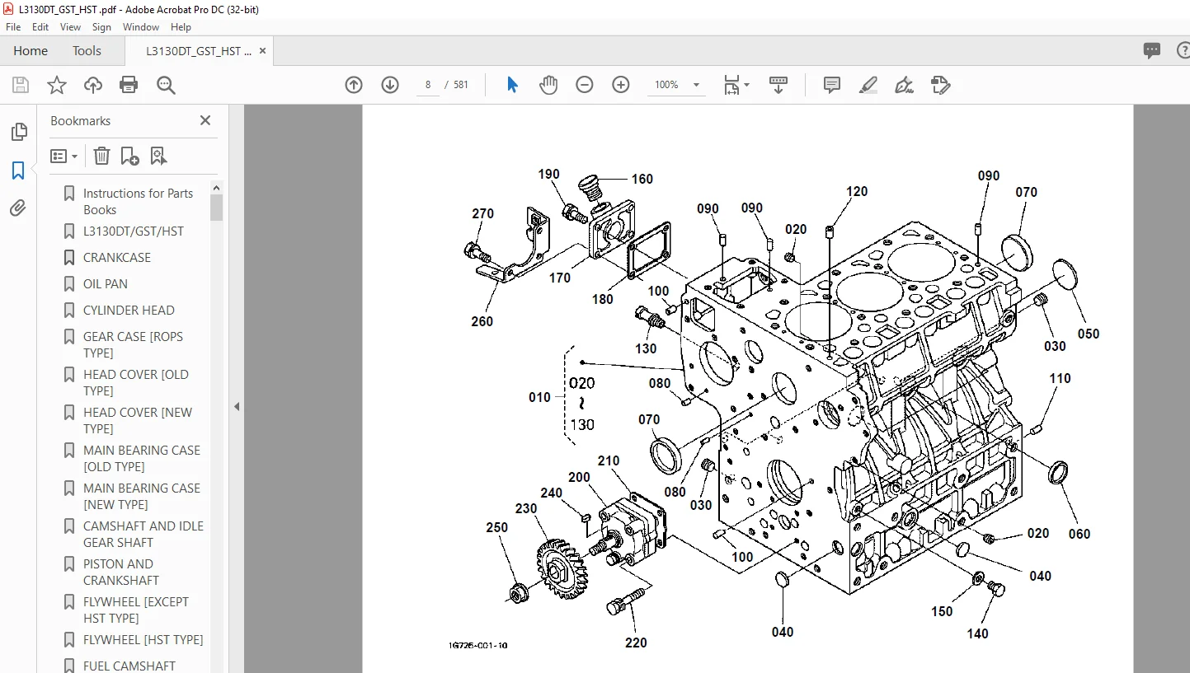The image size is (1190, 673).
Task: Click the page number input field
Action: point(428,85)
